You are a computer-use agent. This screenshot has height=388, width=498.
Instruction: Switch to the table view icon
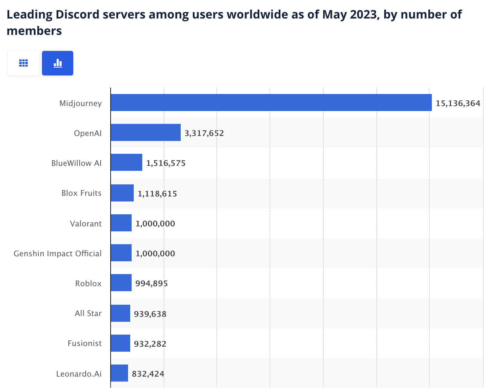(x=23, y=63)
